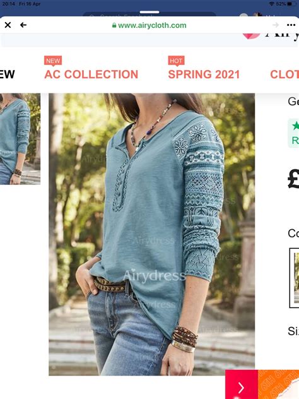Open the three-dot more options menu
The image size is (299, 399).
coord(291,25)
